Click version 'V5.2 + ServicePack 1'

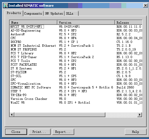76,46
